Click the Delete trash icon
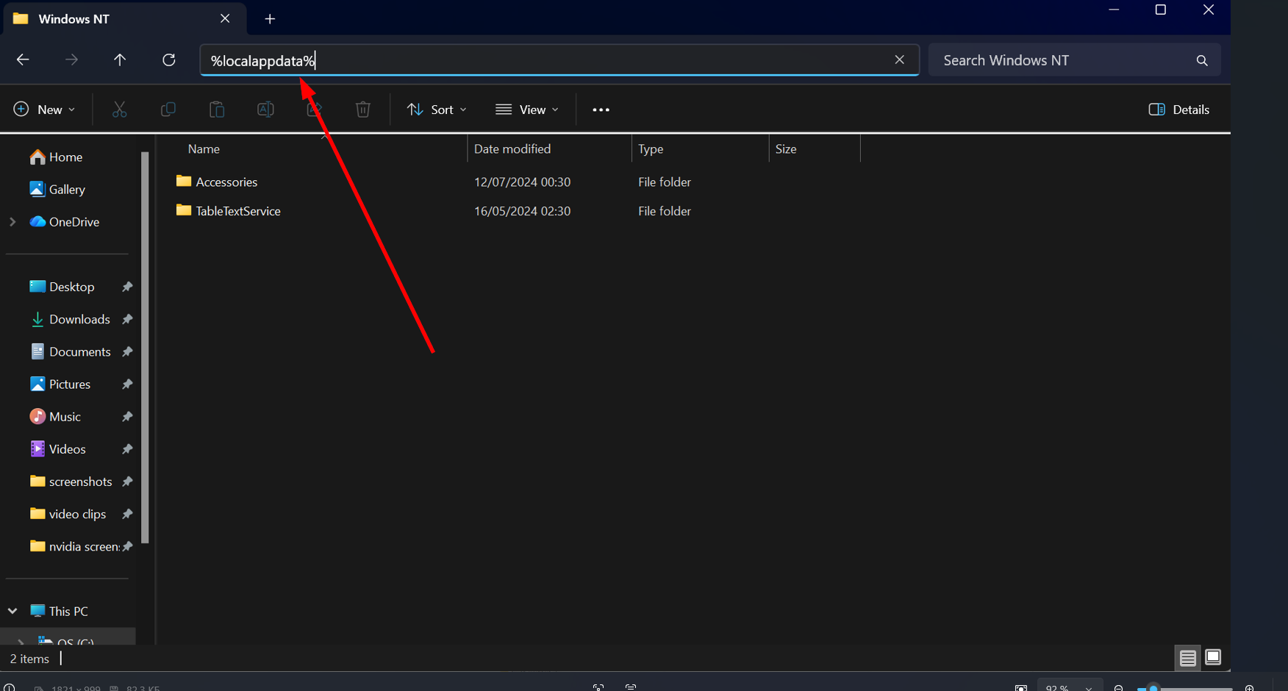Screen dimensions: 1288x691 pyautogui.click(x=362, y=110)
